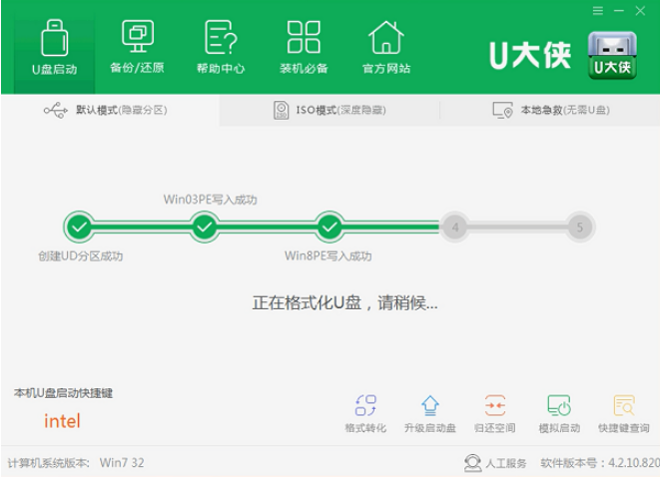The width and height of the screenshot is (660, 477).
Task: Click progress step 4 circle
Action: [454, 228]
